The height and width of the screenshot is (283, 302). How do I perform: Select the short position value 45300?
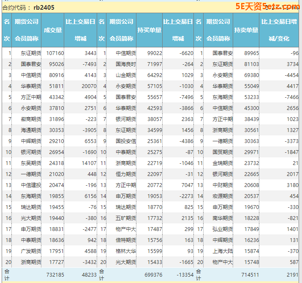tap(252, 108)
